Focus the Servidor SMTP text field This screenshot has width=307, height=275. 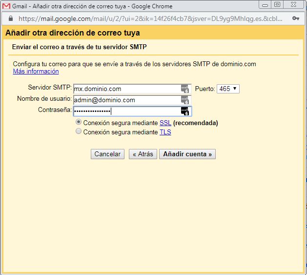pos(126,89)
